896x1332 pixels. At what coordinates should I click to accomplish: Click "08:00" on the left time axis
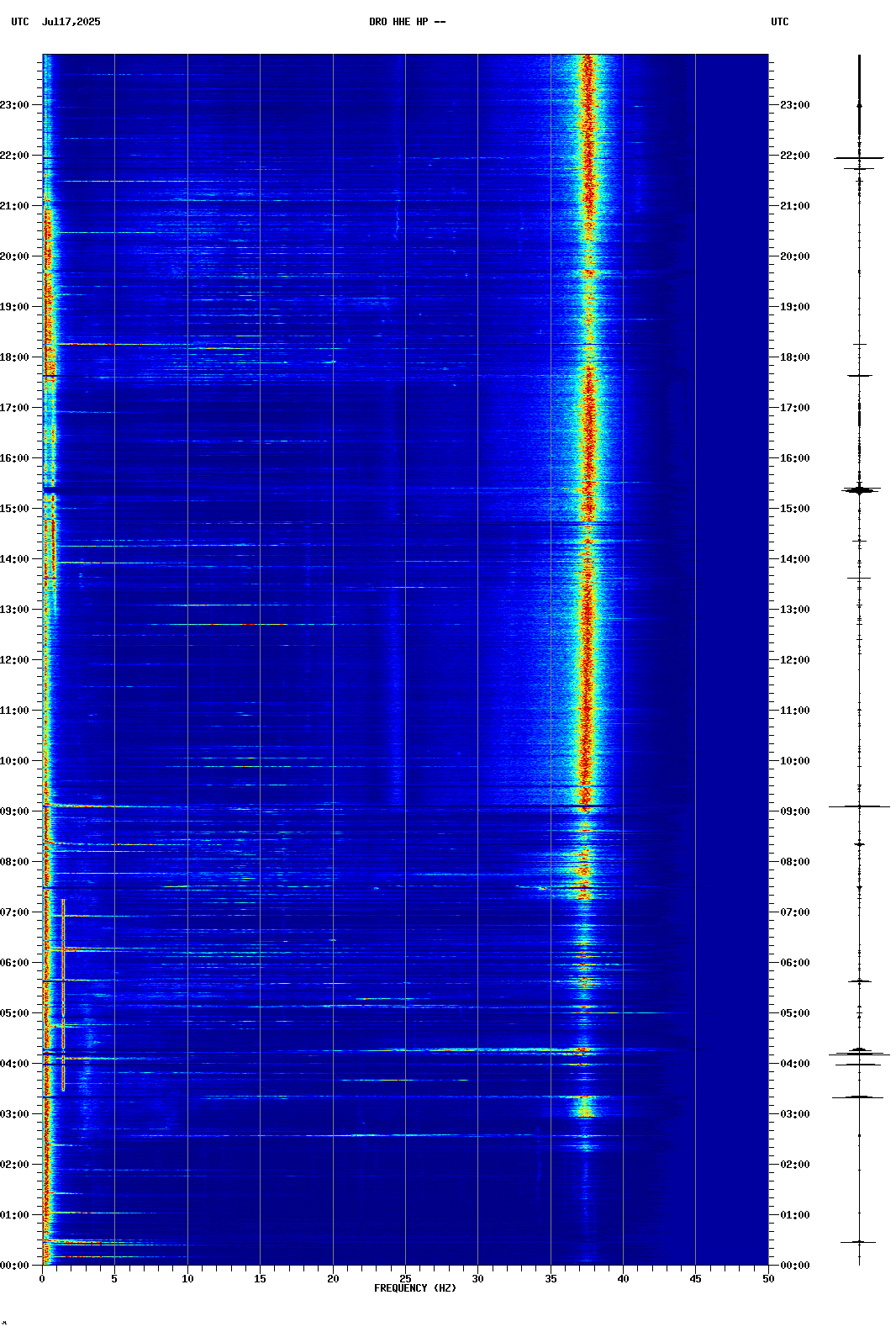point(14,862)
